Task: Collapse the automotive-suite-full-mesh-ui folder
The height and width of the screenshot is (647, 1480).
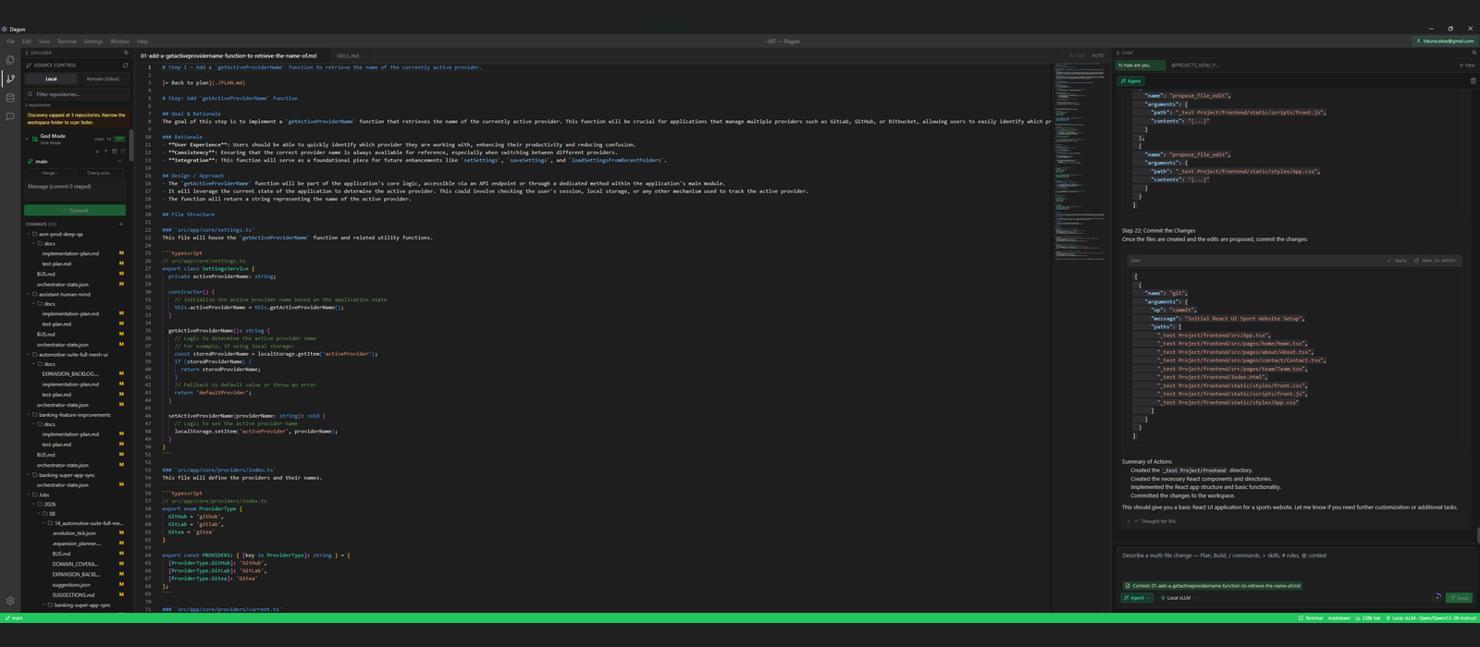Action: [27, 354]
